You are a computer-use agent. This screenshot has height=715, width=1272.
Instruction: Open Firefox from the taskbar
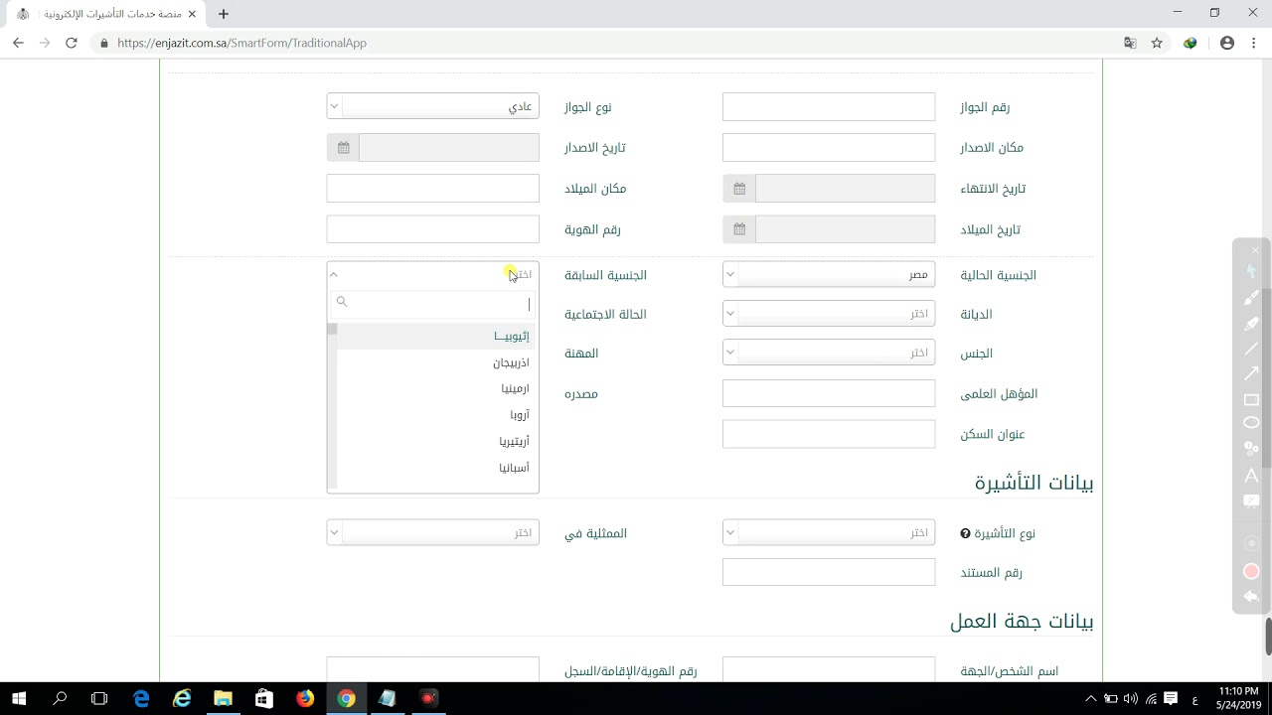tap(305, 698)
